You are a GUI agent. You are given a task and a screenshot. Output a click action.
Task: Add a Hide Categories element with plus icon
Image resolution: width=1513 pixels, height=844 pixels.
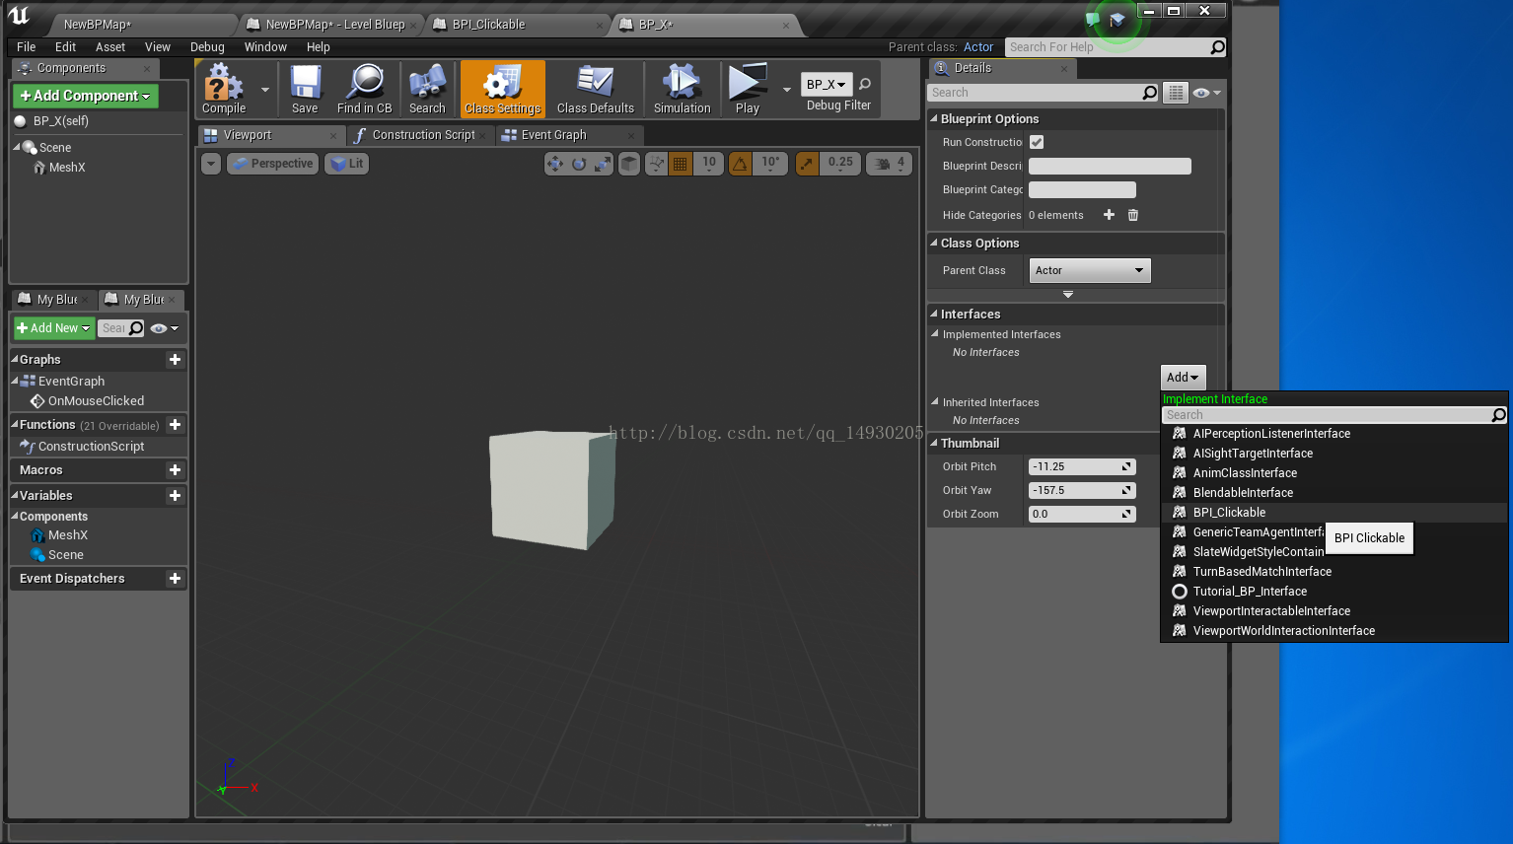(1109, 215)
